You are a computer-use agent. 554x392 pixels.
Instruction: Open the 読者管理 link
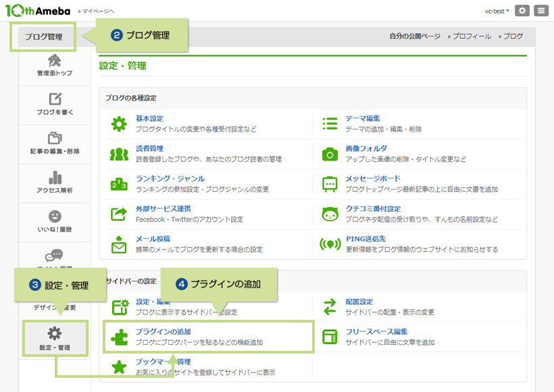click(x=149, y=148)
